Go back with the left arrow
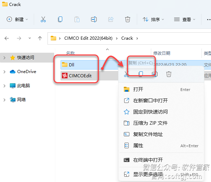Image resolution: width=211 pixels, height=182 pixels. (7, 38)
